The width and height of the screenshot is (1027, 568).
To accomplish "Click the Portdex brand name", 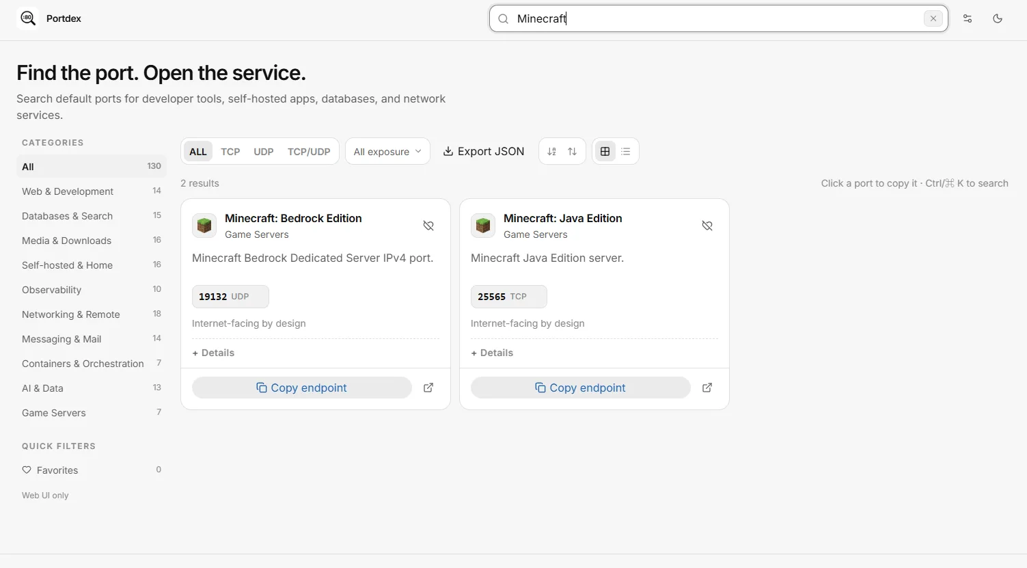I will point(64,18).
